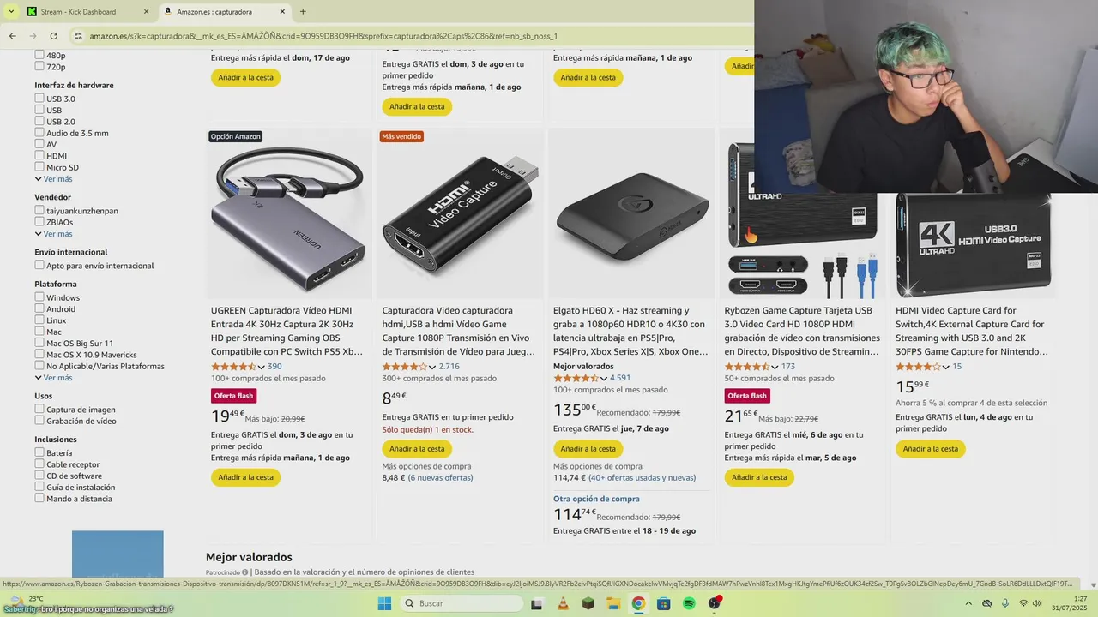This screenshot has height=617, width=1098.
Task: Go back using the browser back arrow
Action: [12, 36]
